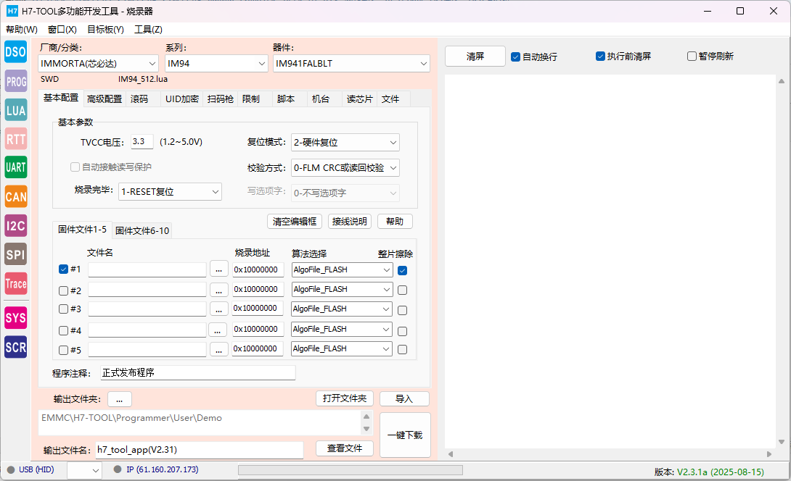
Task: Open the SPI sidebar icon
Action: click(16, 254)
